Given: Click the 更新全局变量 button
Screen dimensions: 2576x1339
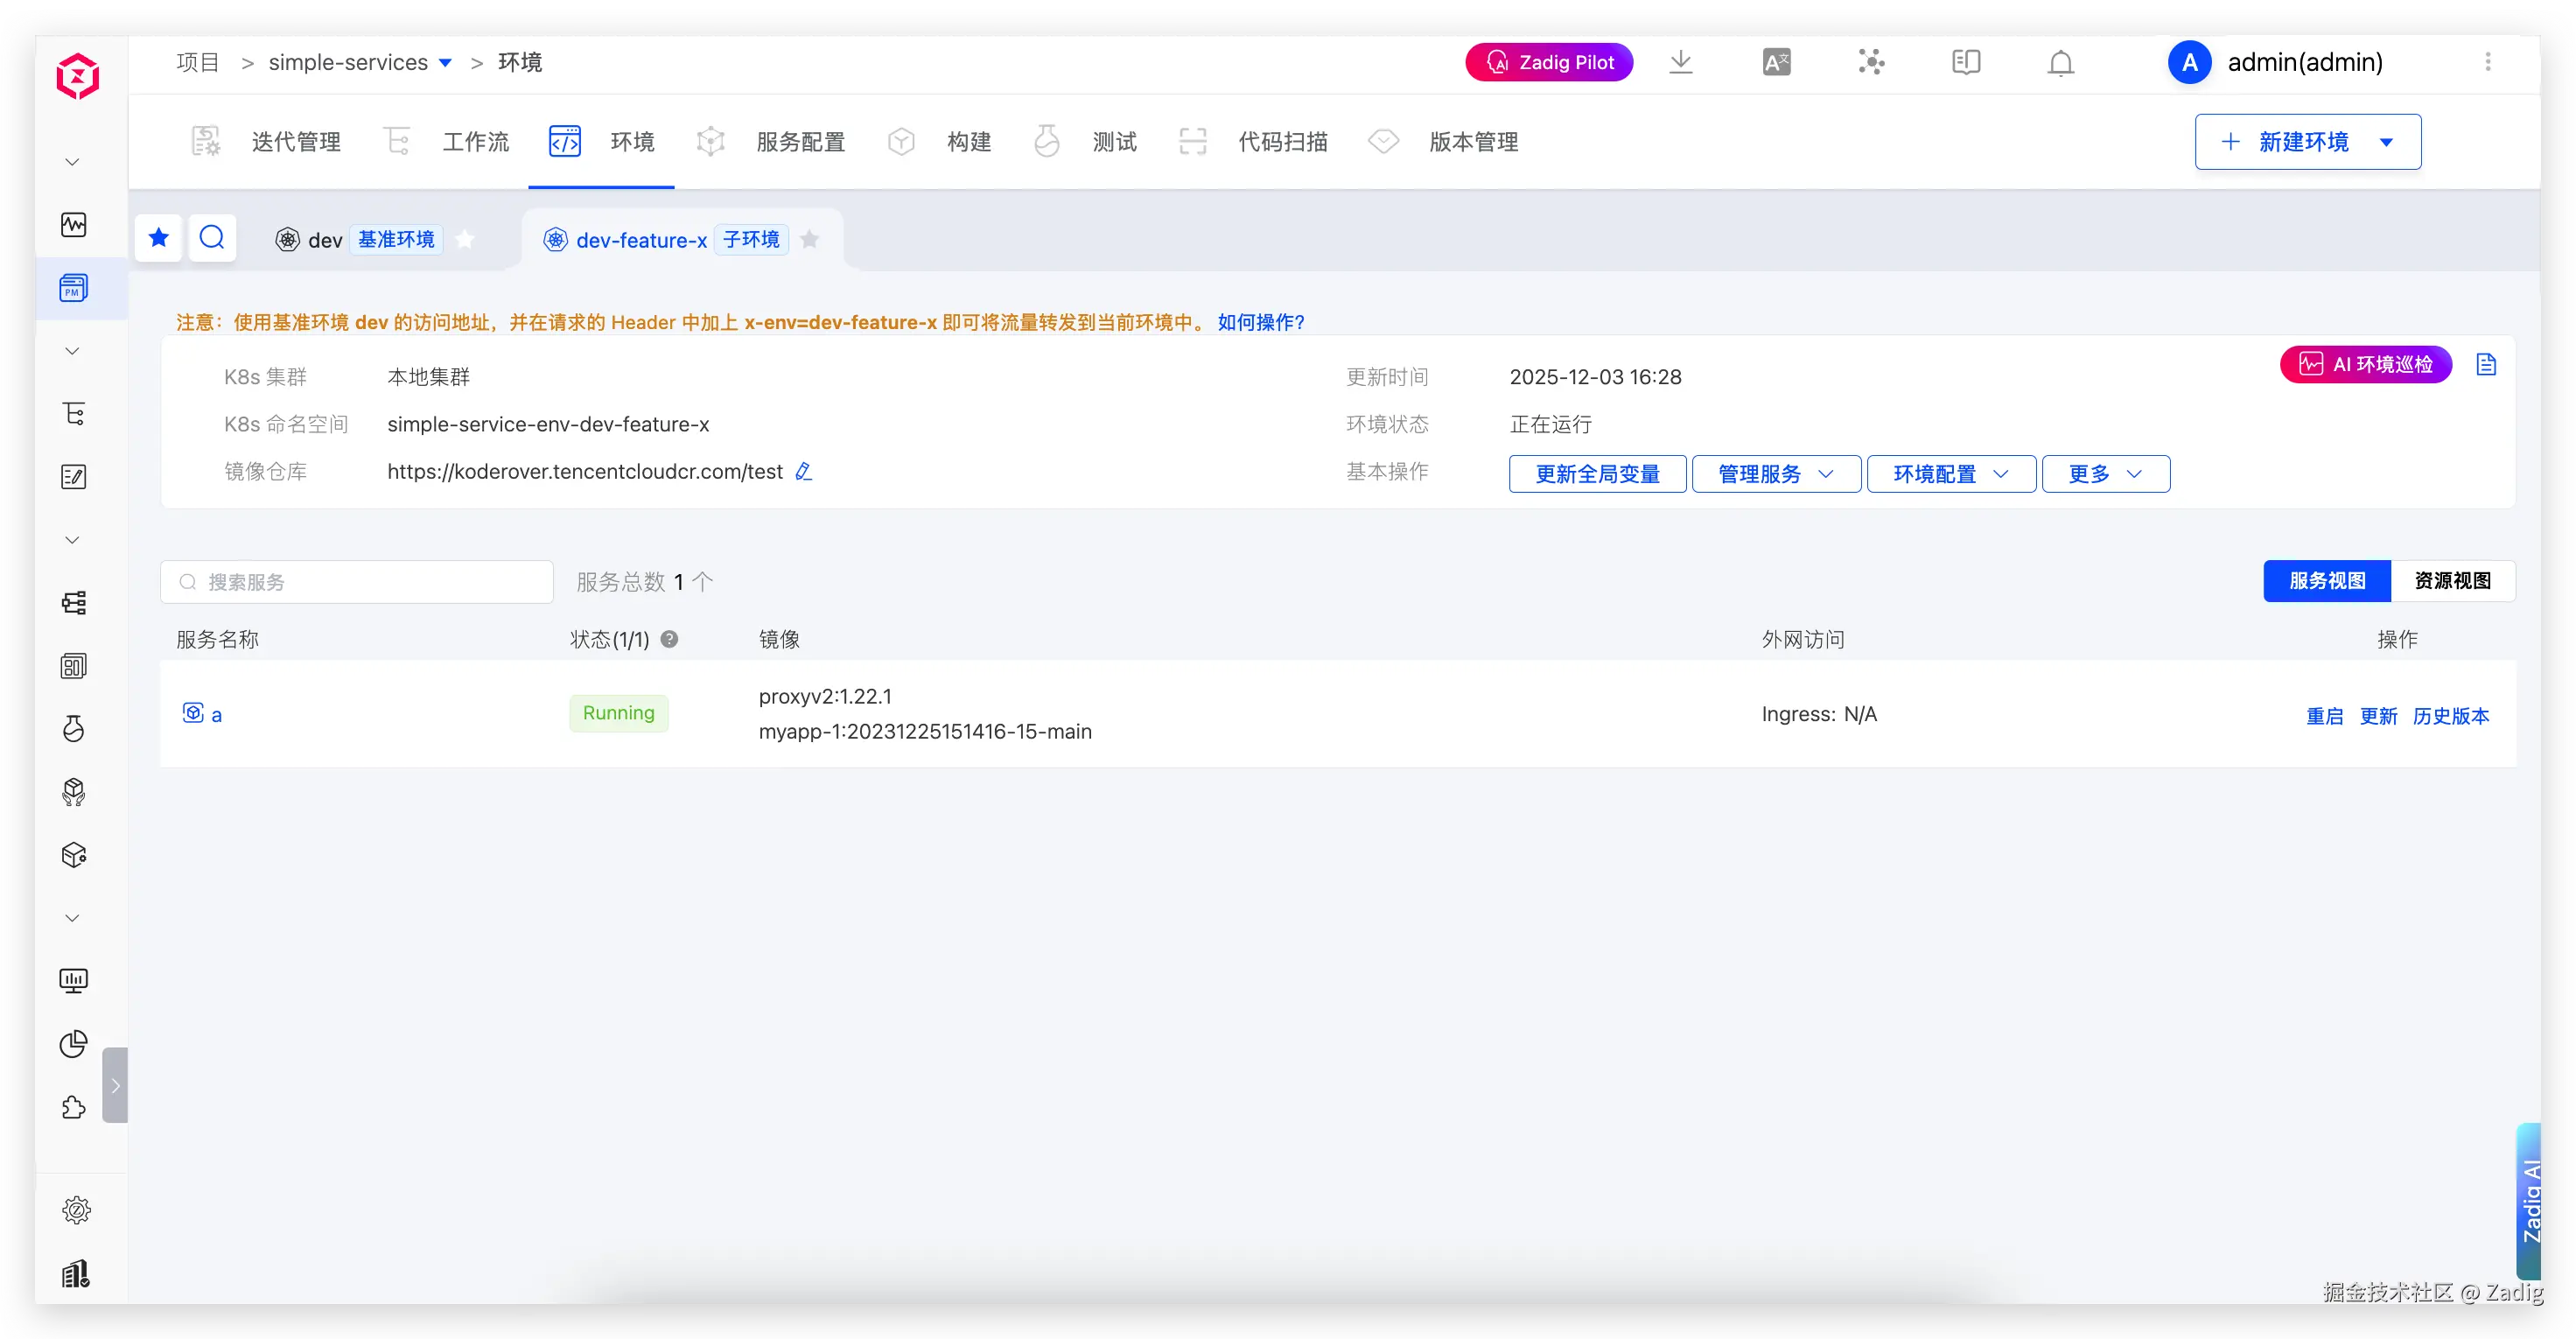Looking at the screenshot, I should (x=1597, y=474).
